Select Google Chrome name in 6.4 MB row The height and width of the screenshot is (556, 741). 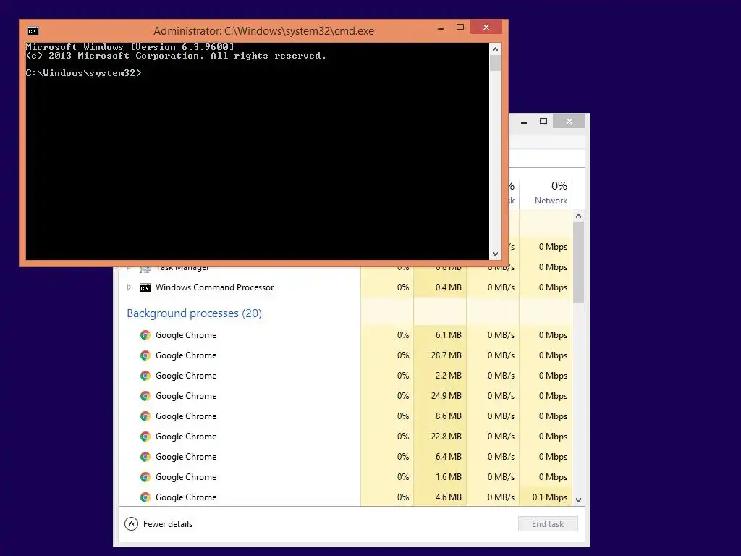pyautogui.click(x=186, y=458)
